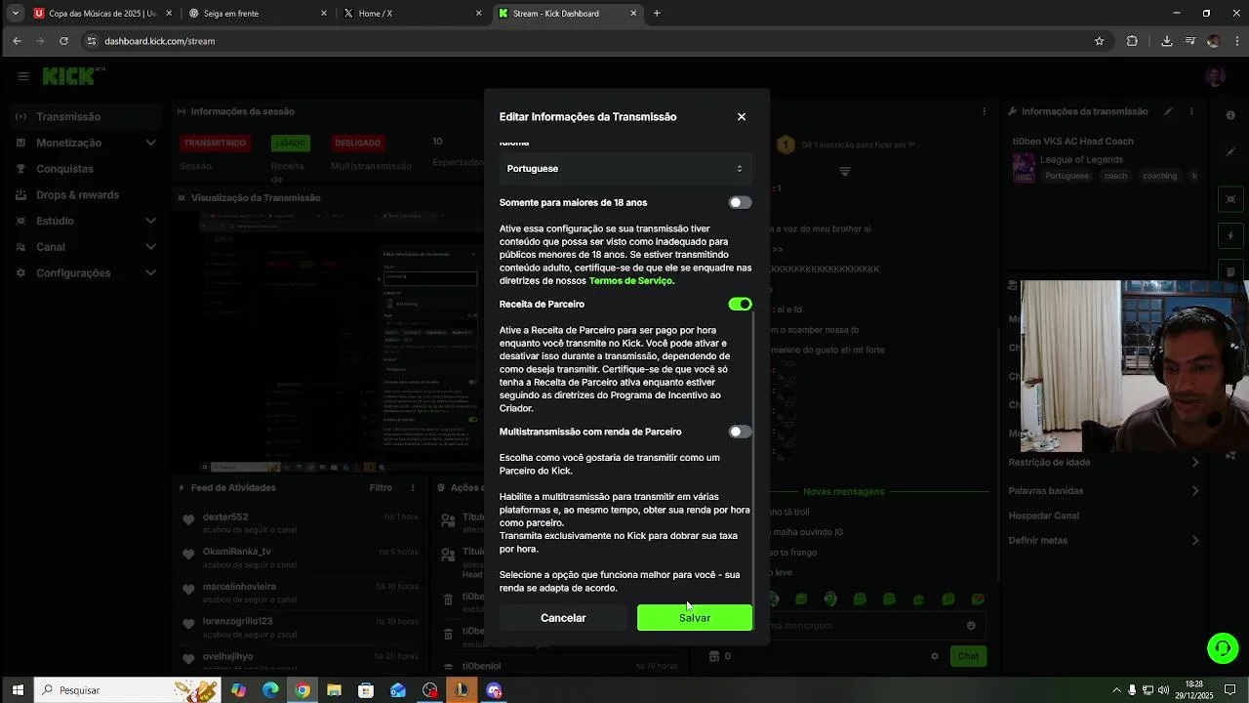Open three-dot menu in Feed de Atividades
The height and width of the screenshot is (703, 1249).
coord(413,488)
